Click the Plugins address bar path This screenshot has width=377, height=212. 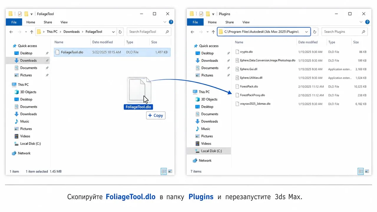262,32
